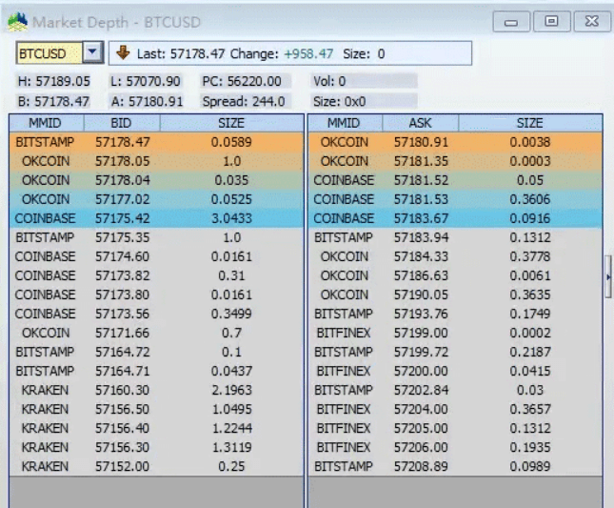Image resolution: width=614 pixels, height=508 pixels.
Task: Select the OKCOIN bid 57178.05
Action: coord(156,161)
